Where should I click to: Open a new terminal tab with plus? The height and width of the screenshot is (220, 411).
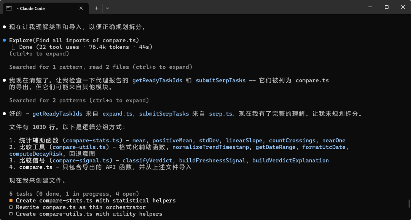coord(97,8)
